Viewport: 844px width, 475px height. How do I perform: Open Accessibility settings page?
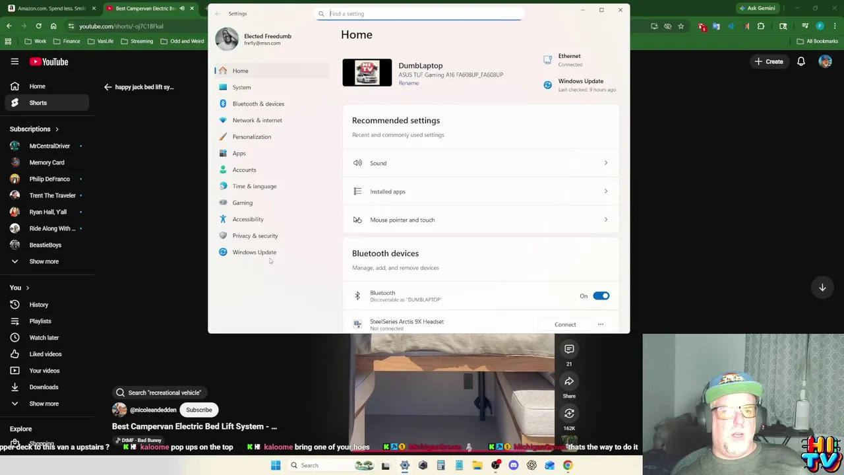[x=272, y=219]
